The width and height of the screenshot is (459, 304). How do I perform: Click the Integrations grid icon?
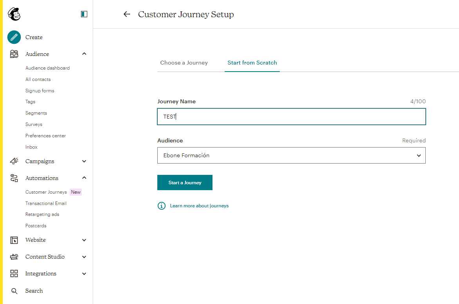point(14,273)
